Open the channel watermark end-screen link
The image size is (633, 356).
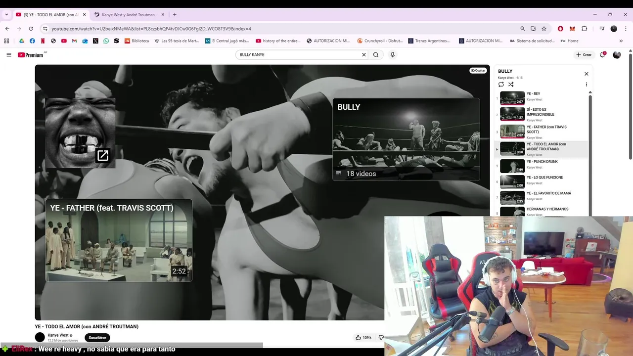80,133
